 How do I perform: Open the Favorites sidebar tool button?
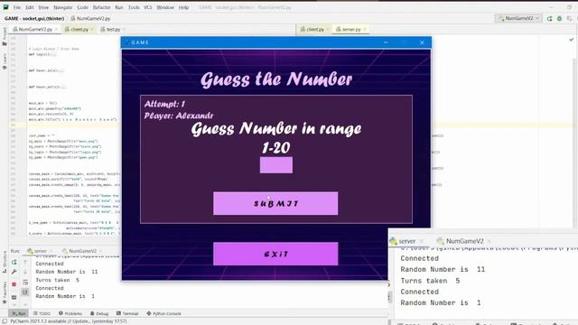[x=5, y=292]
